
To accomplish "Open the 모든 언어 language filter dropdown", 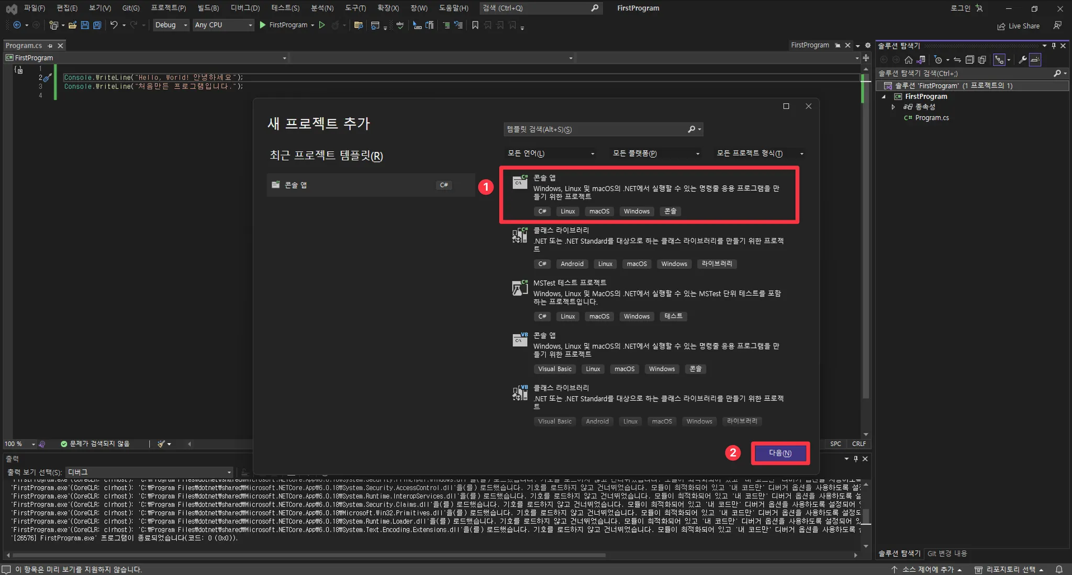I will coord(551,153).
